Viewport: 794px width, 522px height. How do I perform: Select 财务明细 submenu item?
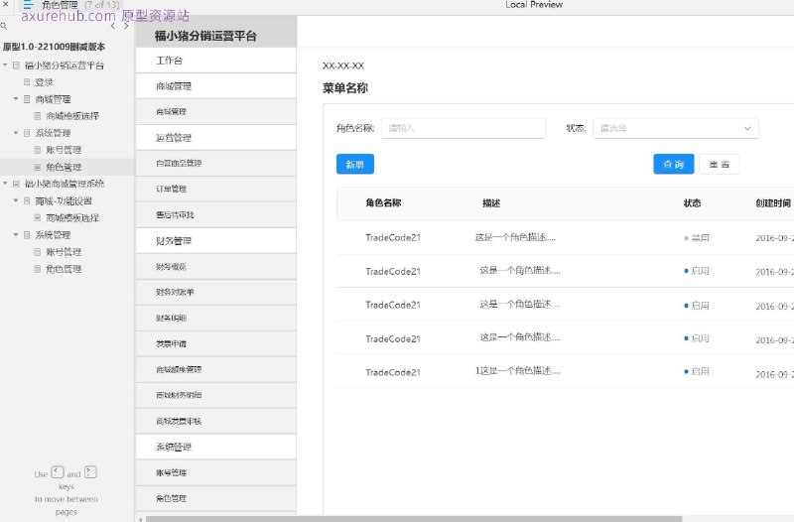[x=216, y=318]
